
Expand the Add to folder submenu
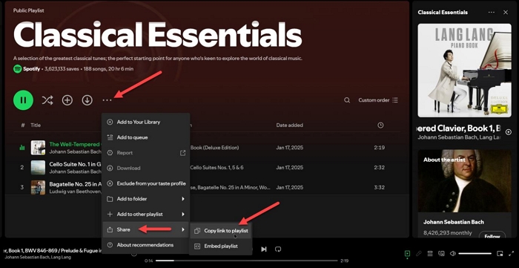(x=146, y=199)
